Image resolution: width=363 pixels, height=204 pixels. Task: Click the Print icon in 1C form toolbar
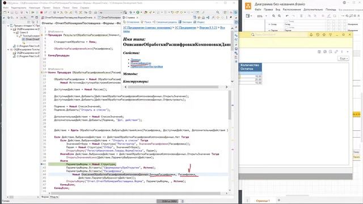325,52
